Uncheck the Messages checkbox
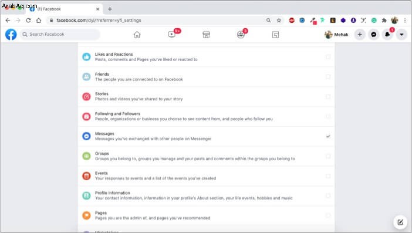Screen dimensions: 412x233 (x=328, y=136)
